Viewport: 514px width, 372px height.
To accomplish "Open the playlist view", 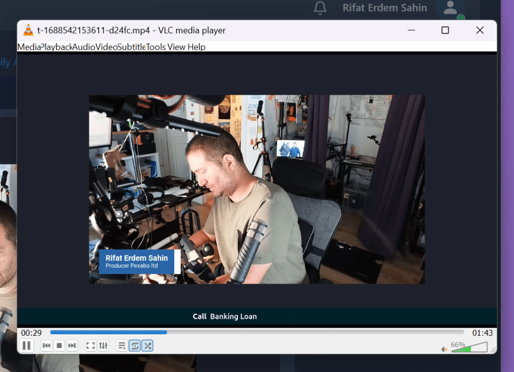I will [121, 345].
